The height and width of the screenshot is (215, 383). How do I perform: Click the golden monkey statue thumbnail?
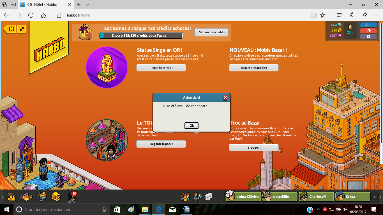pos(107,67)
